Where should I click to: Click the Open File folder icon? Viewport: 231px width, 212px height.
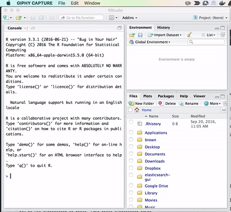(x=19, y=18)
